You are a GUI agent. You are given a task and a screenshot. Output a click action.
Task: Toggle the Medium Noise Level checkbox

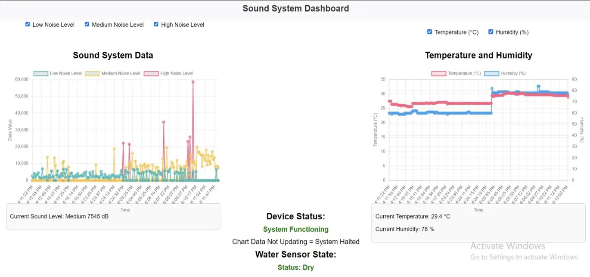coord(87,25)
